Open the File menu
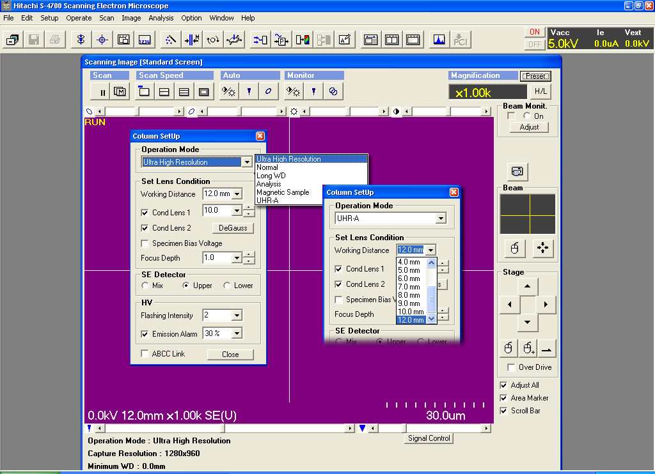The width and height of the screenshot is (655, 474). pyautogui.click(x=8, y=18)
